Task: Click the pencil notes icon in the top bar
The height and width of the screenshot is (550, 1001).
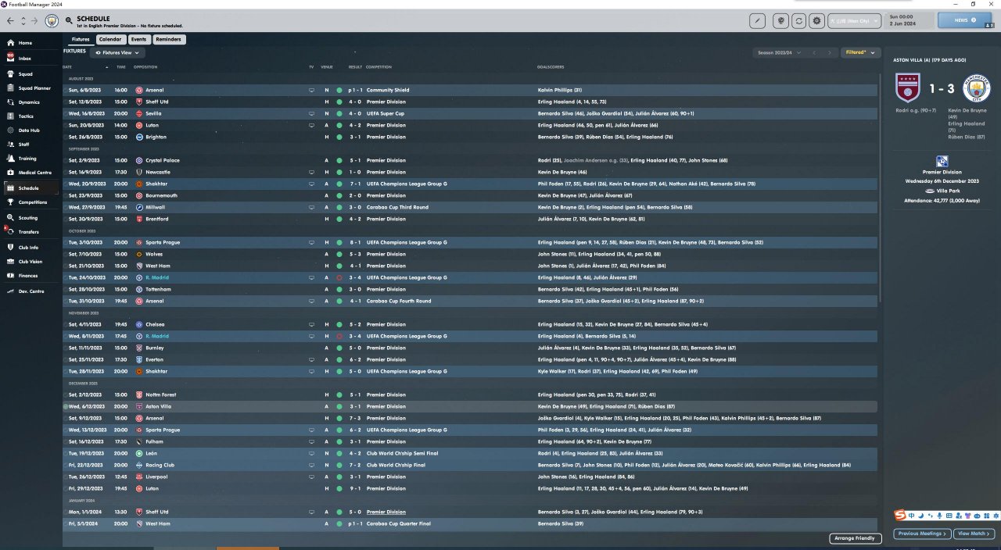Action: tap(757, 21)
